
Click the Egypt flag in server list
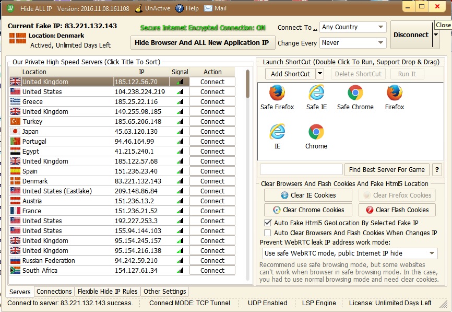(x=15, y=151)
